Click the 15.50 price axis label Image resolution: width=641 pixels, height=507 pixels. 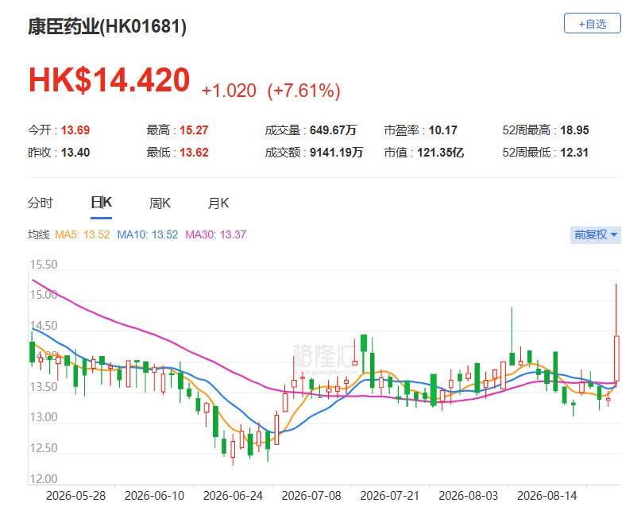point(44,265)
